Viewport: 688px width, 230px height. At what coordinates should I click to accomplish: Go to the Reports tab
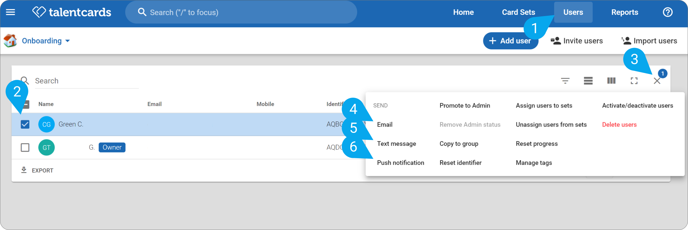(624, 12)
